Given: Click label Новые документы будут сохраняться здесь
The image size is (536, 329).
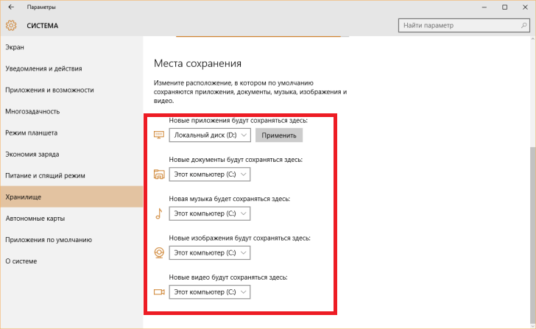Looking at the screenshot, I should [236, 160].
